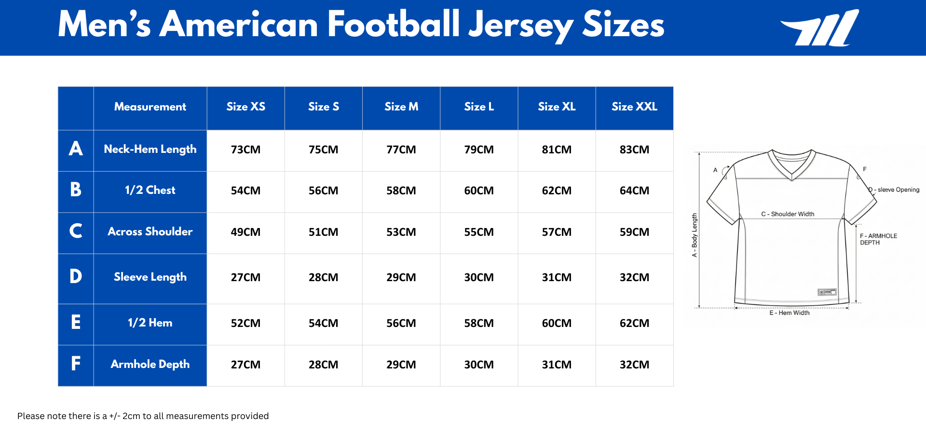Click the +/- 2cm measurement note text

(x=143, y=416)
